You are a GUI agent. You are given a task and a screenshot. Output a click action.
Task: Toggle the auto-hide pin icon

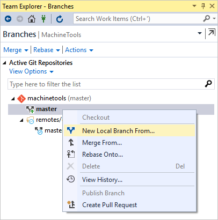pos(203,6)
